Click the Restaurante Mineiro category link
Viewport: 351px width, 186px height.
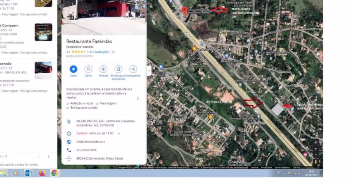79,56
